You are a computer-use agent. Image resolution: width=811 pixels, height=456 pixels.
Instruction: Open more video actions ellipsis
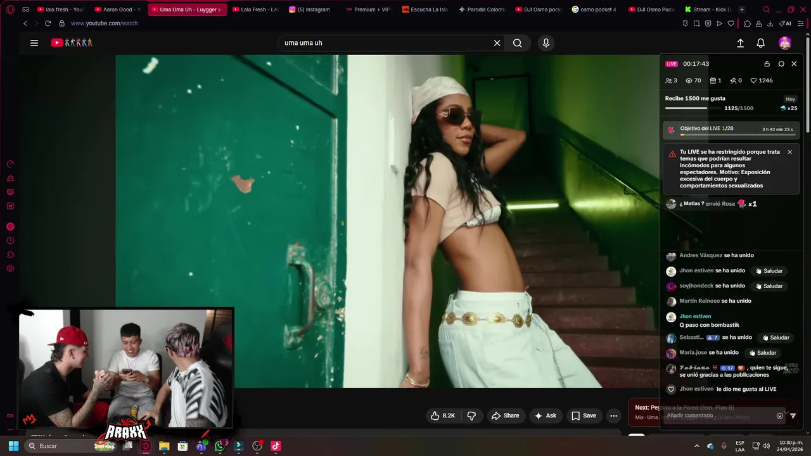613,415
